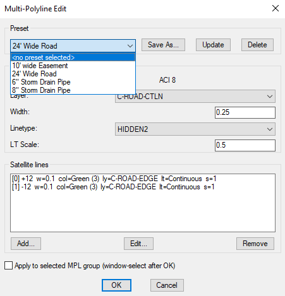Screen dimensions: 285x296
Task: Click the Edit... satellite line button
Action: pos(138,244)
